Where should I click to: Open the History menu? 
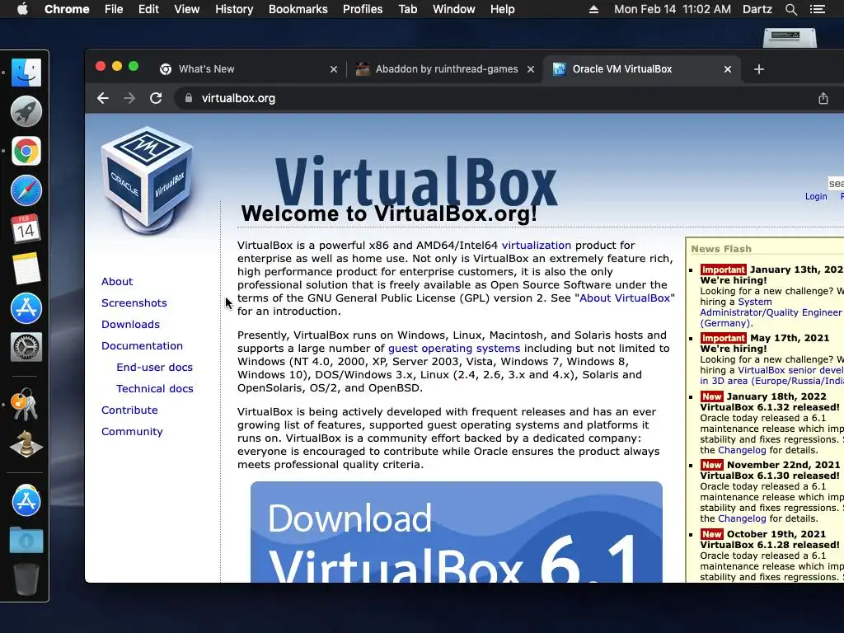point(234,9)
